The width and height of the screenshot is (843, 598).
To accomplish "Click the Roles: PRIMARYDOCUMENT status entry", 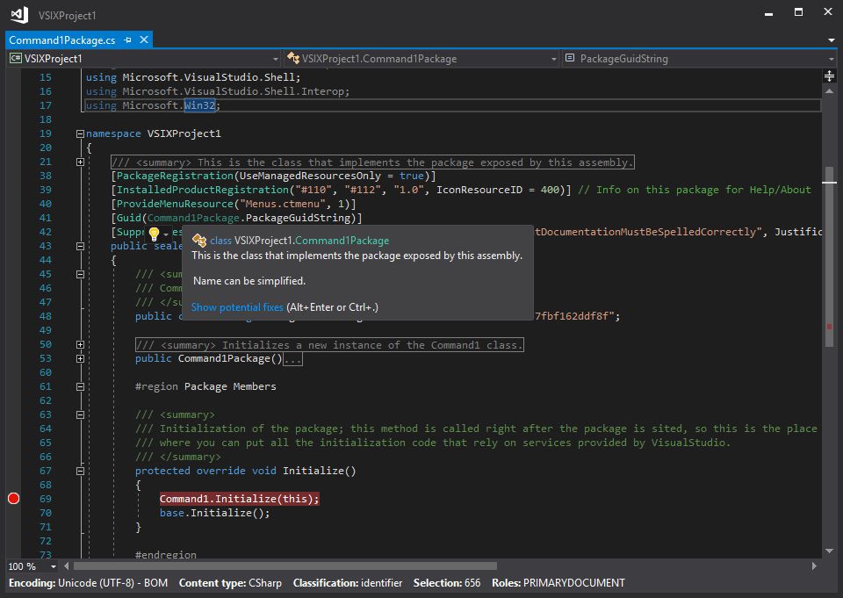I will pos(558,583).
